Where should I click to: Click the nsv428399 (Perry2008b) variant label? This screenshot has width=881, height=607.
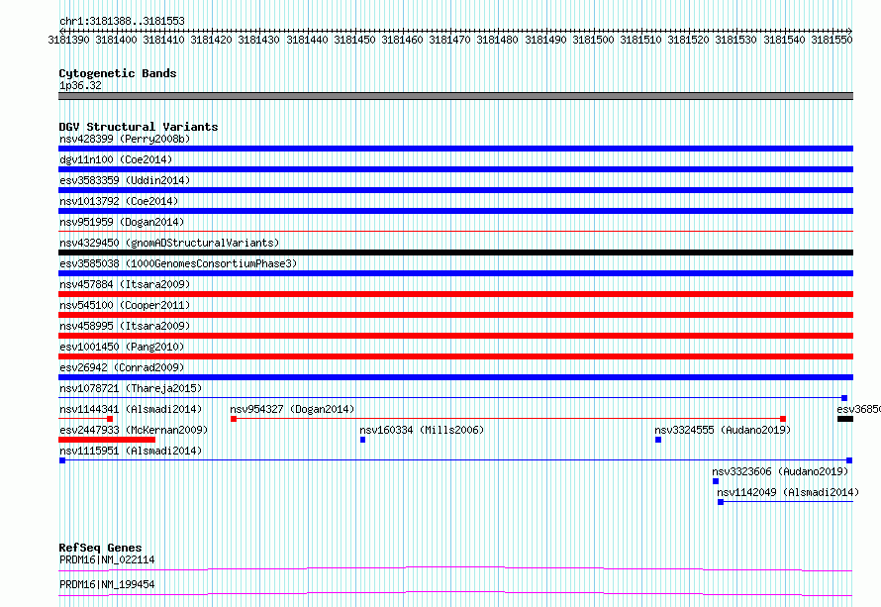point(125,139)
